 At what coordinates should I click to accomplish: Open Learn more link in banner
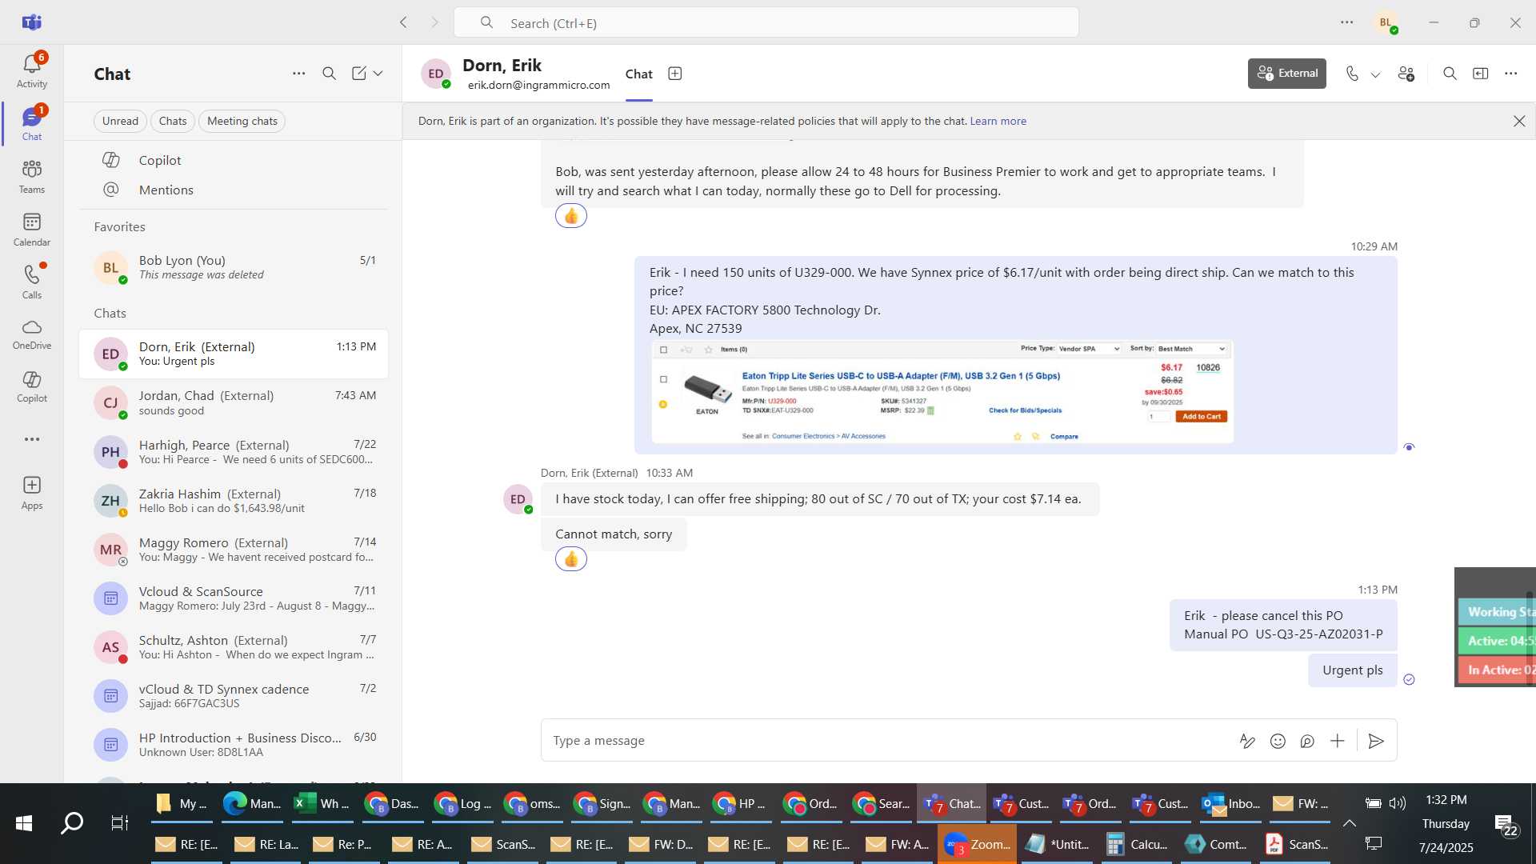998,121
